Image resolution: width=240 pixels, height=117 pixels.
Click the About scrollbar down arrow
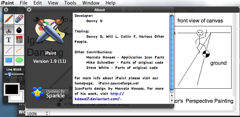coord(172,100)
